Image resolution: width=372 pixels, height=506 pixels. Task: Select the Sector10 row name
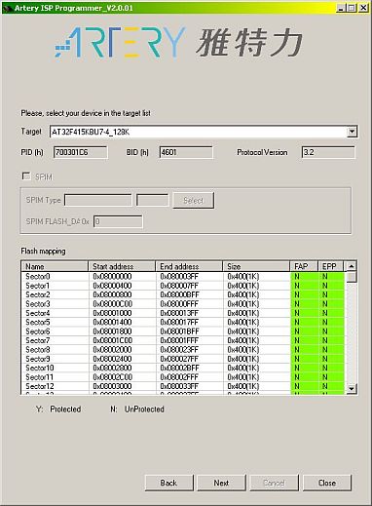[40, 368]
